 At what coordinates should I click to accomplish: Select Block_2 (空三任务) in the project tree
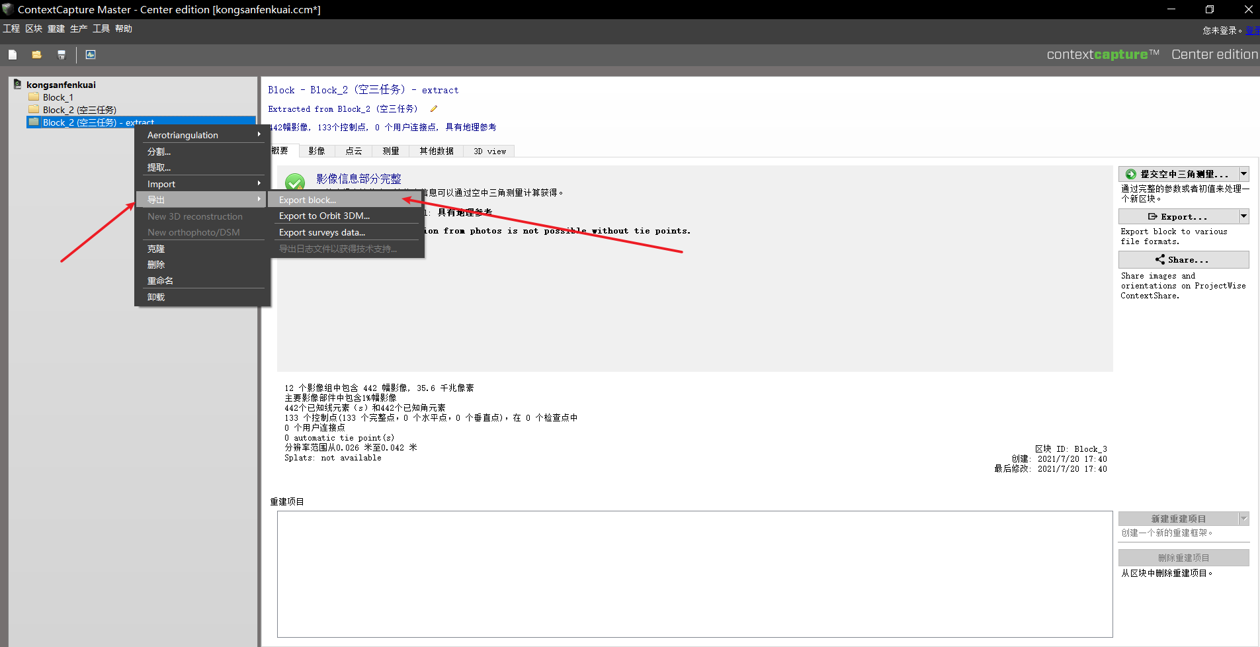(79, 110)
